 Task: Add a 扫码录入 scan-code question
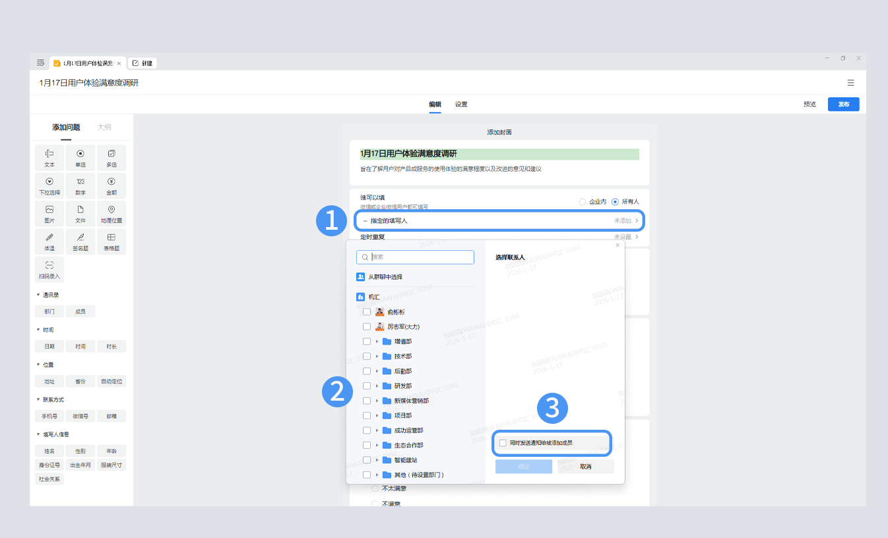click(x=49, y=269)
